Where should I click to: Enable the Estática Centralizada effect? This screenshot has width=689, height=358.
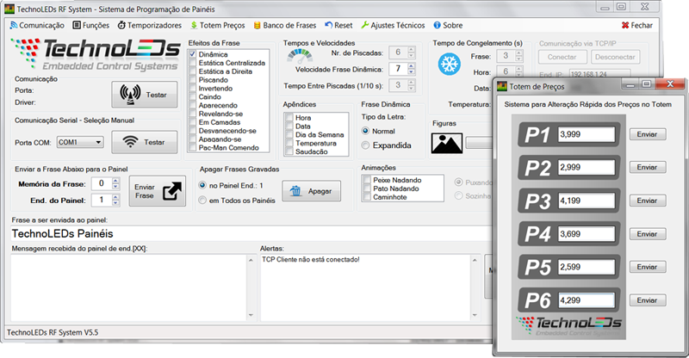coord(192,63)
